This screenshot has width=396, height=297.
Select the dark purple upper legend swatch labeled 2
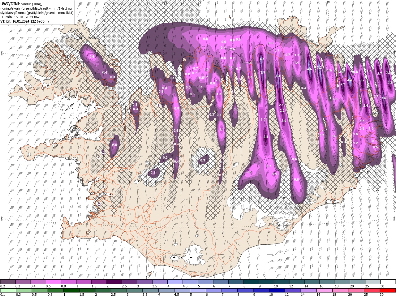114,282
